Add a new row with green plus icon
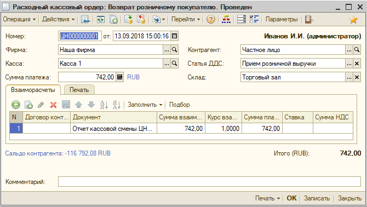367x207 pixels. tap(16, 105)
